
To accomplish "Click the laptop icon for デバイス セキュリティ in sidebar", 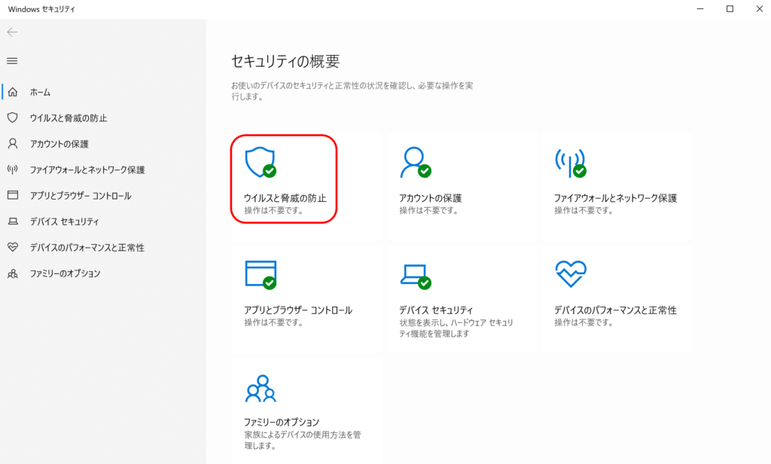I will click(x=13, y=221).
